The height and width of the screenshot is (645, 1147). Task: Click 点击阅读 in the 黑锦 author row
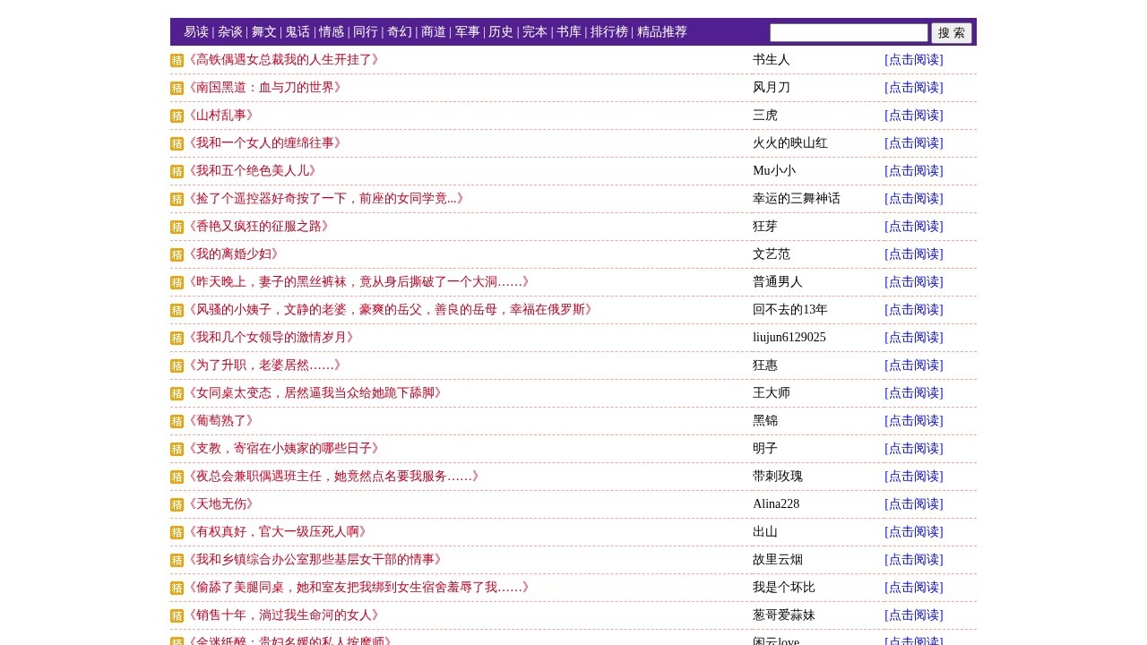click(x=913, y=421)
